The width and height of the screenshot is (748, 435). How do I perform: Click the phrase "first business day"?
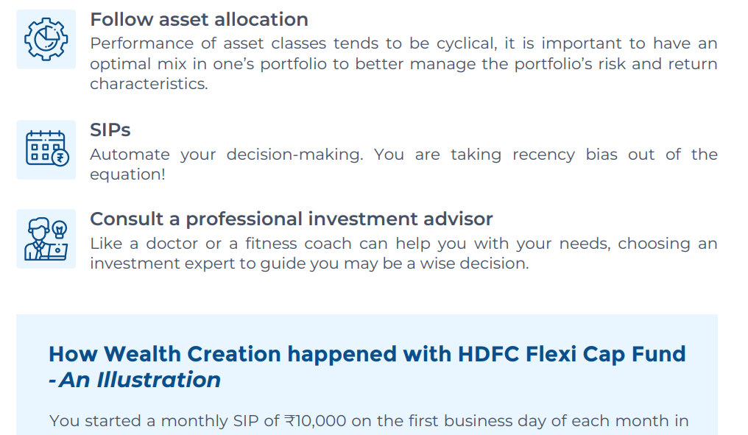456,421
